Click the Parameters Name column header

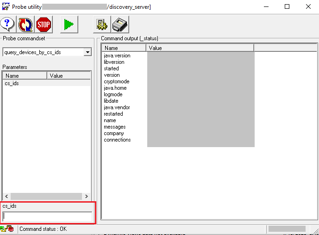pyautogui.click(x=25, y=76)
